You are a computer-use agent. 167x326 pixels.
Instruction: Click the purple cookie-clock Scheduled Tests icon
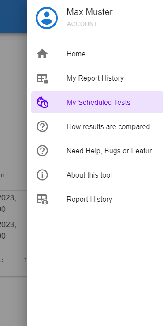pyautogui.click(x=42, y=102)
